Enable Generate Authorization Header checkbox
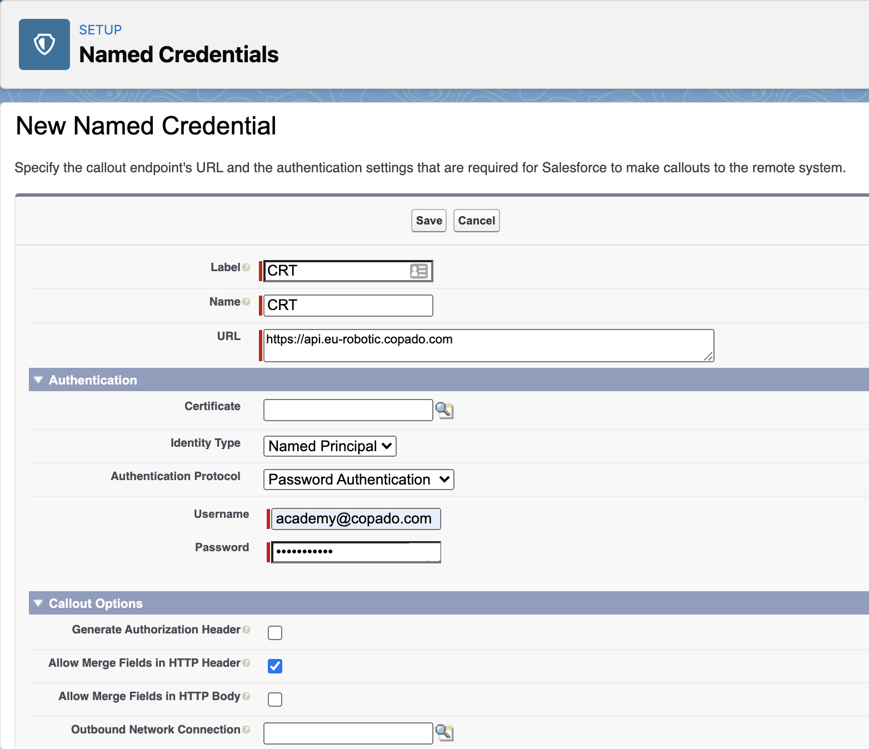The width and height of the screenshot is (869, 749). (275, 633)
